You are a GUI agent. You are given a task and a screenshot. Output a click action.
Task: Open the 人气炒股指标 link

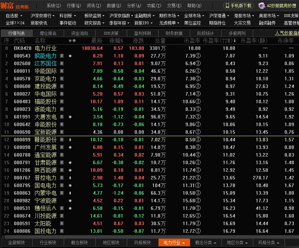tap(287, 33)
